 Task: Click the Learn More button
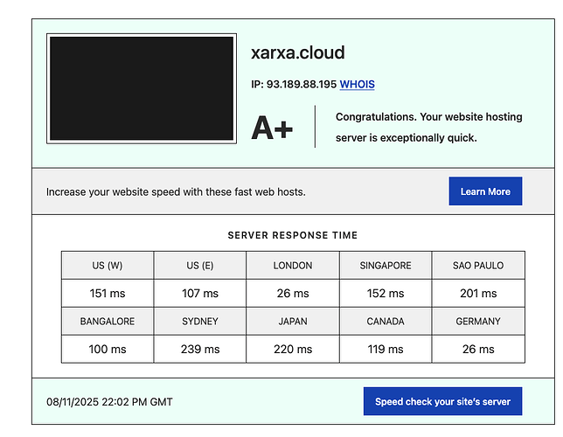tap(485, 191)
